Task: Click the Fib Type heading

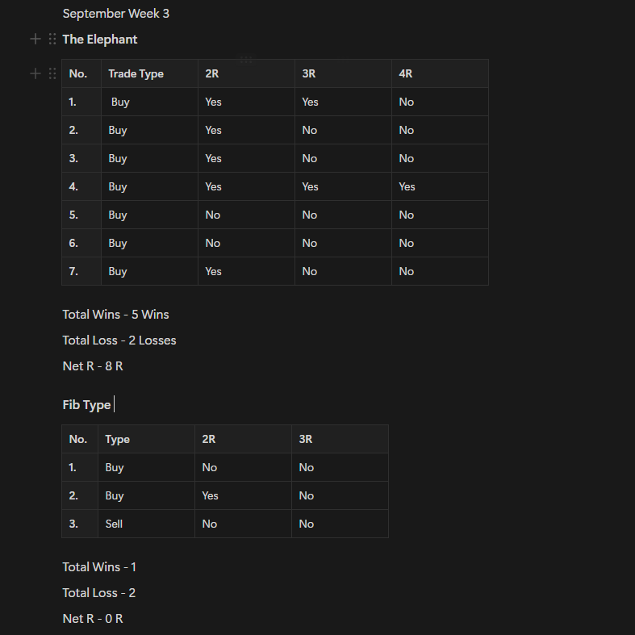Action: (86, 404)
